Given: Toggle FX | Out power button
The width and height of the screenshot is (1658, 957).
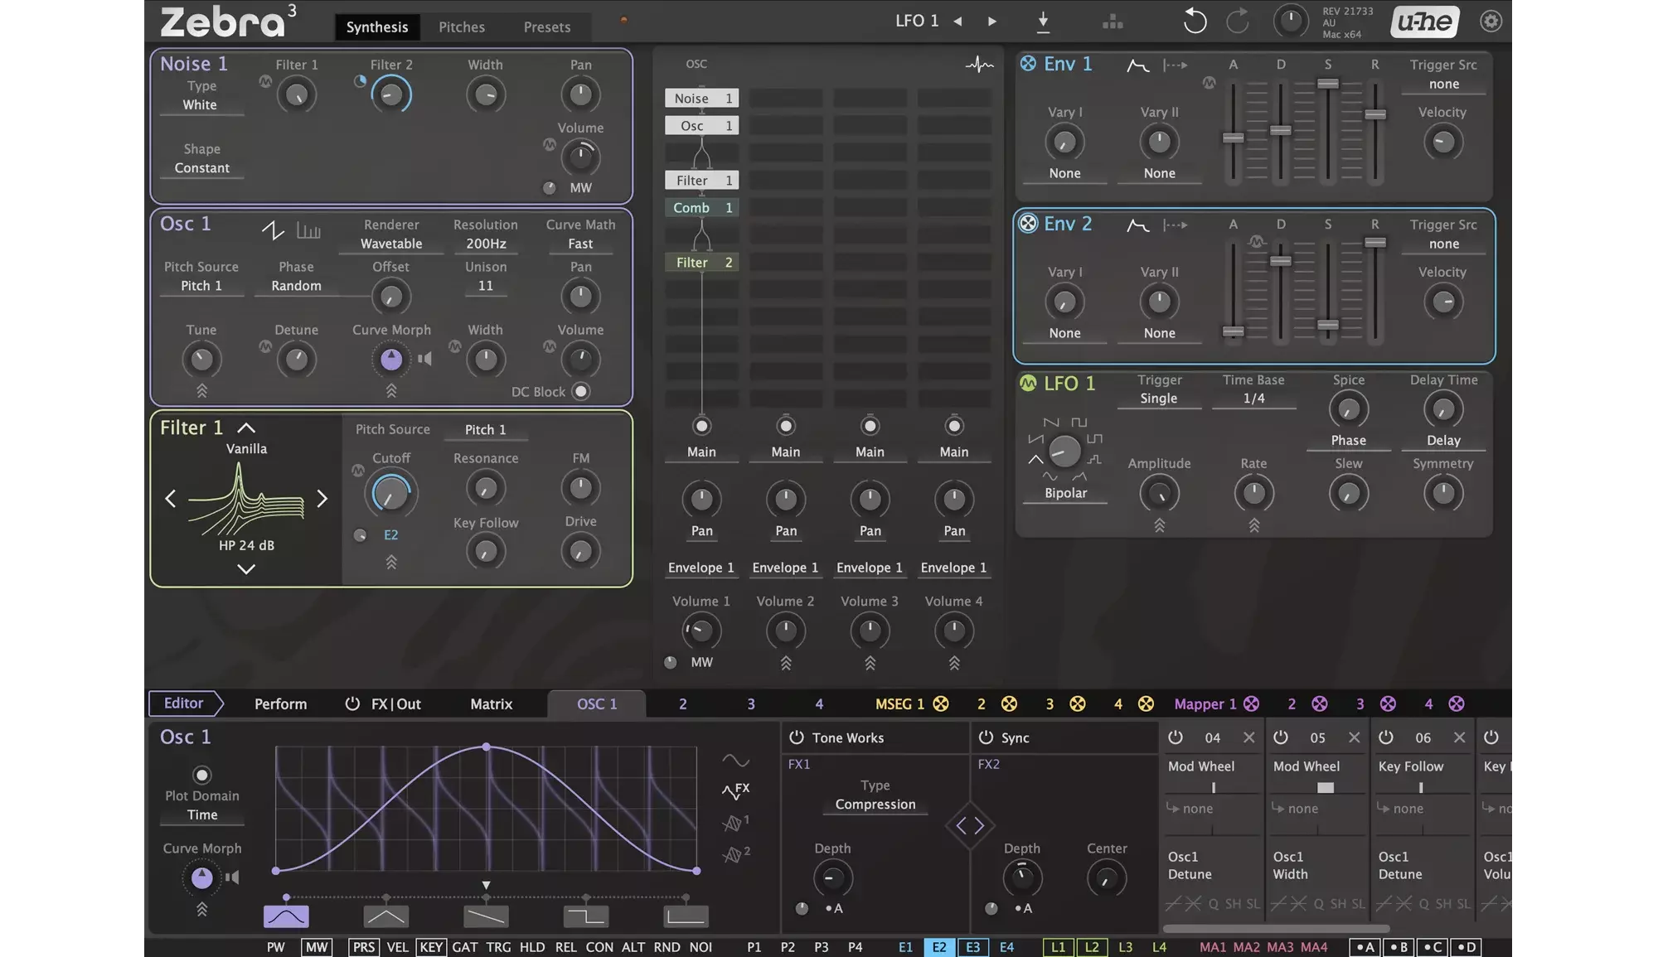Looking at the screenshot, I should pyautogui.click(x=352, y=703).
